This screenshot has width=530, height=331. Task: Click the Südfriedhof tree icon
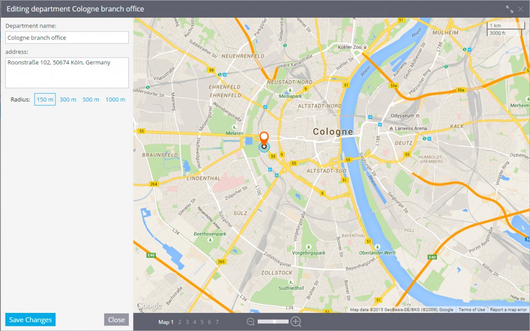290,282
